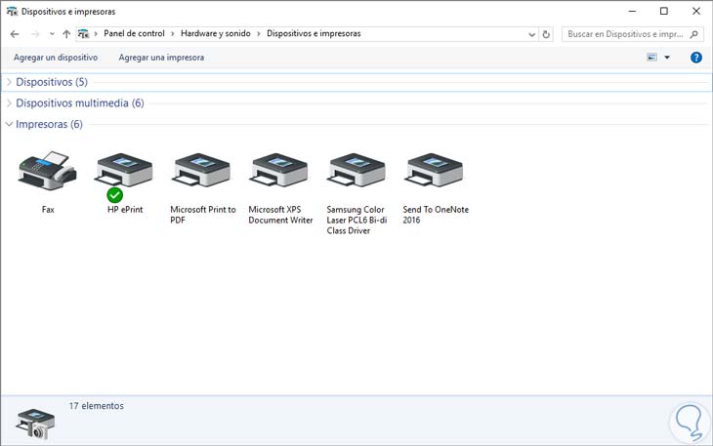The image size is (713, 446).
Task: Select the HP ePrint printer icon
Action: 124,171
